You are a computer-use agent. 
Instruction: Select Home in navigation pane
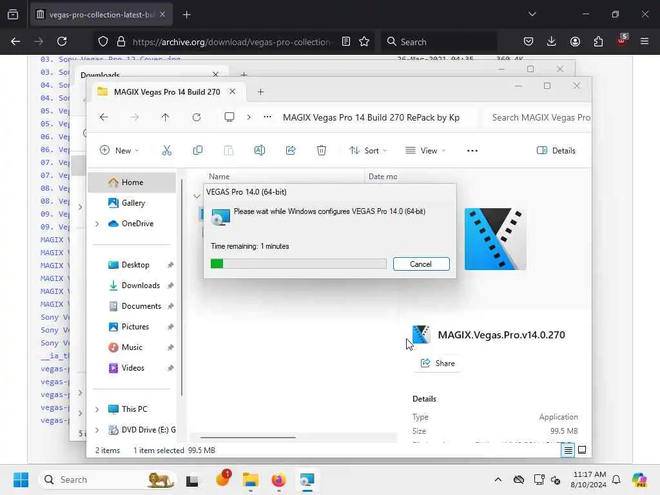tap(132, 182)
